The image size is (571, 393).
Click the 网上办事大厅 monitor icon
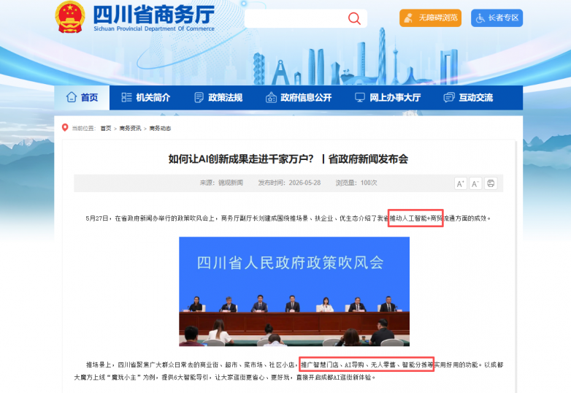coord(360,97)
